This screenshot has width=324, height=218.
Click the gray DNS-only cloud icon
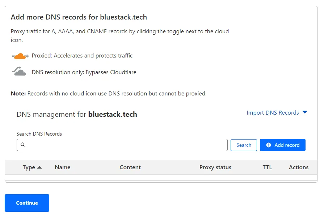[x=19, y=71]
